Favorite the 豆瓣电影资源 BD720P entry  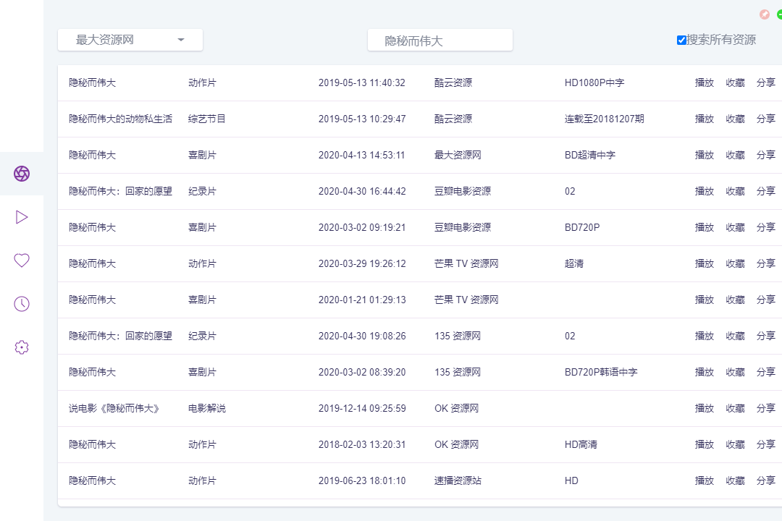click(735, 227)
